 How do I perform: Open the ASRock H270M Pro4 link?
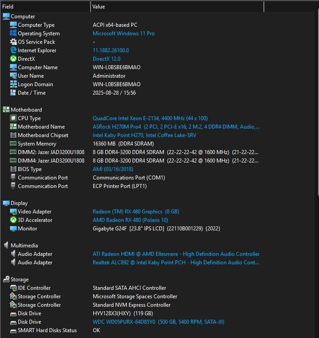click(x=176, y=126)
